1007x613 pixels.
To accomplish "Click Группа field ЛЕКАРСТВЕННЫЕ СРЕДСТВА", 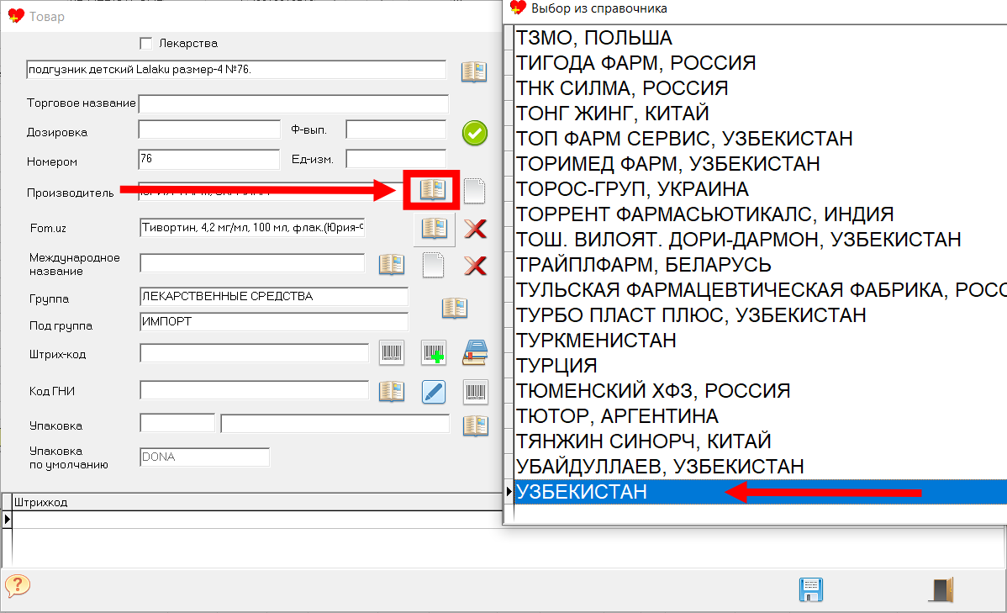I will [274, 296].
